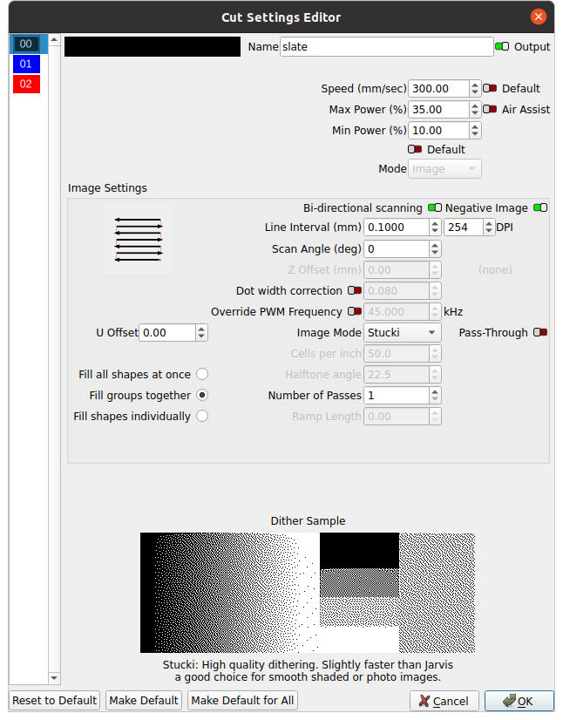The image size is (563, 720).
Task: Adjust the U Offset spinner arrows
Action: click(x=201, y=332)
